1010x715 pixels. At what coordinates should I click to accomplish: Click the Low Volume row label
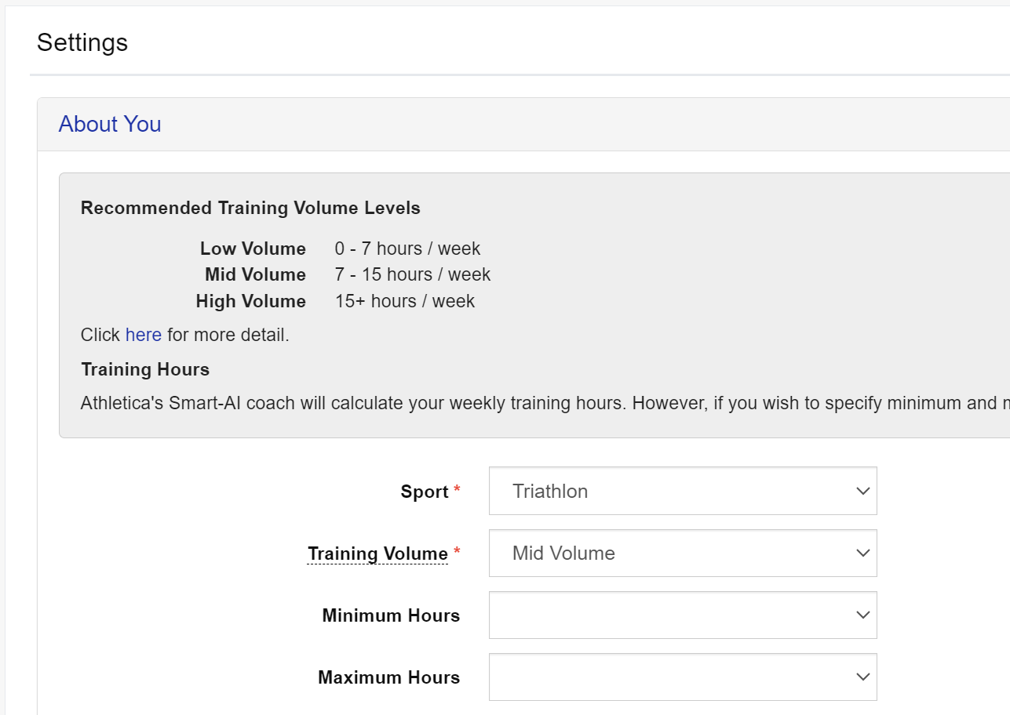(253, 249)
